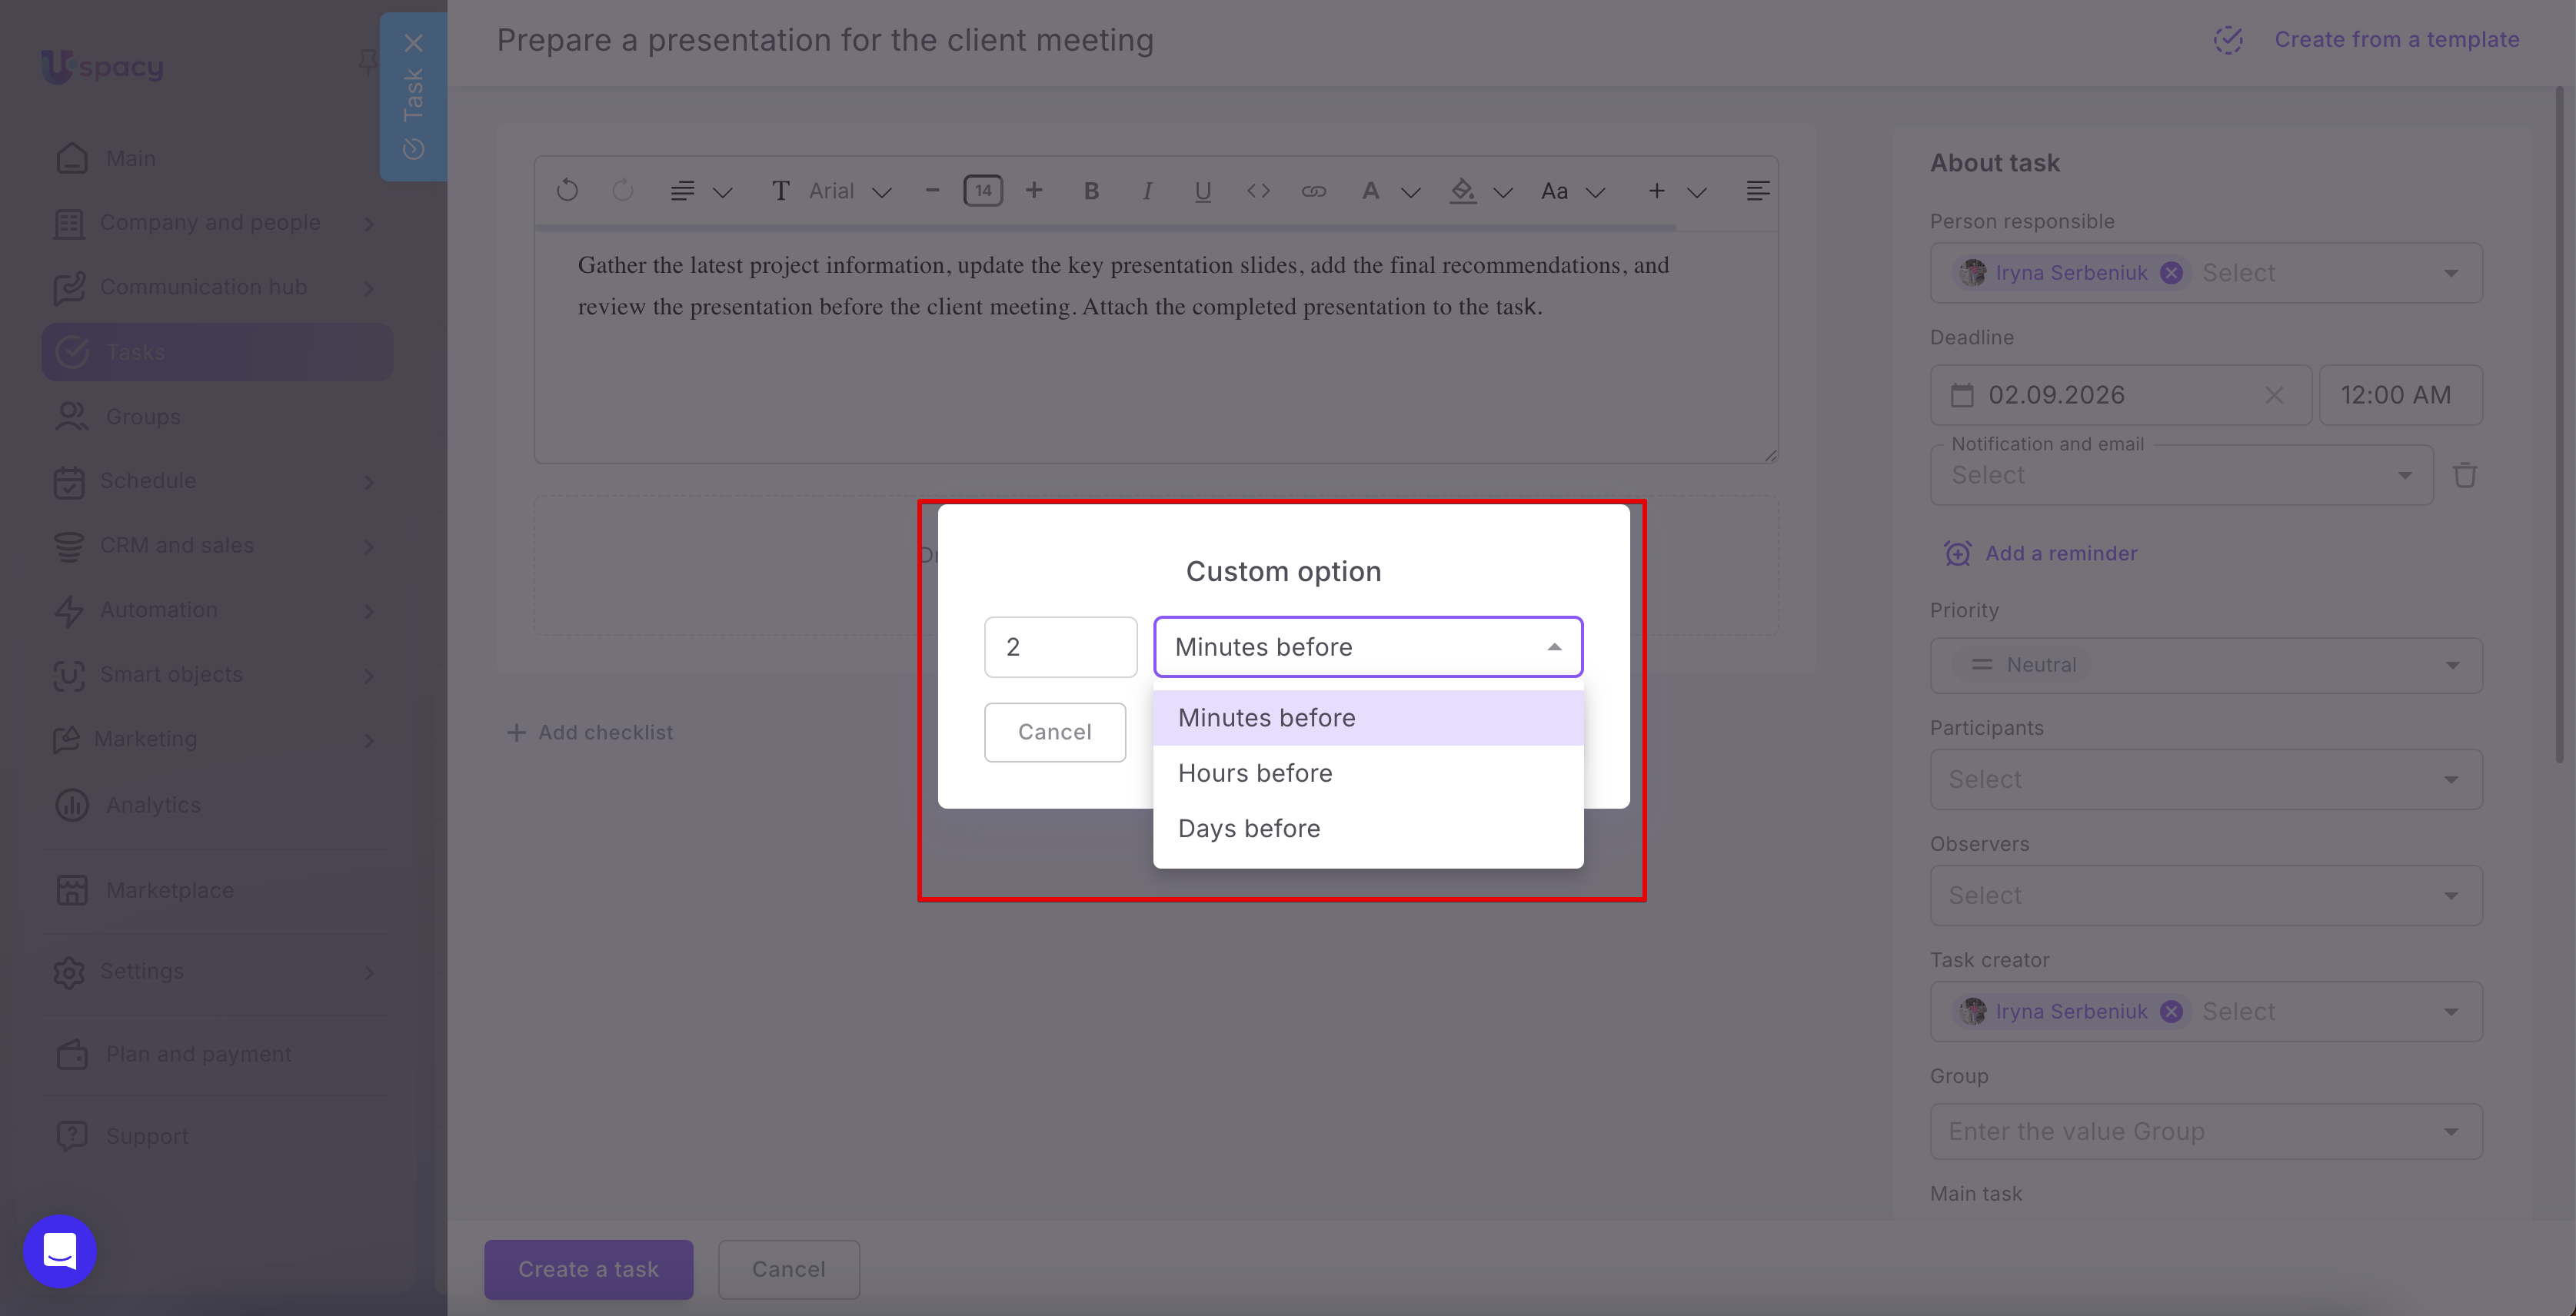Click the 12:00 AM time field
The image size is (2576, 1316).
[2401, 395]
